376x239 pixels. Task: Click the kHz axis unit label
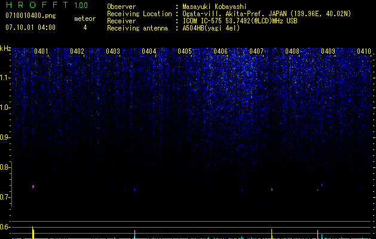pyautogui.click(x=5, y=48)
